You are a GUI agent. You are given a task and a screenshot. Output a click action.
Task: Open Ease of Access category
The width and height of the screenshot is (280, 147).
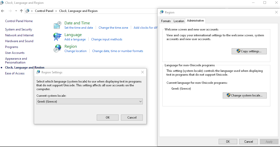15,73
